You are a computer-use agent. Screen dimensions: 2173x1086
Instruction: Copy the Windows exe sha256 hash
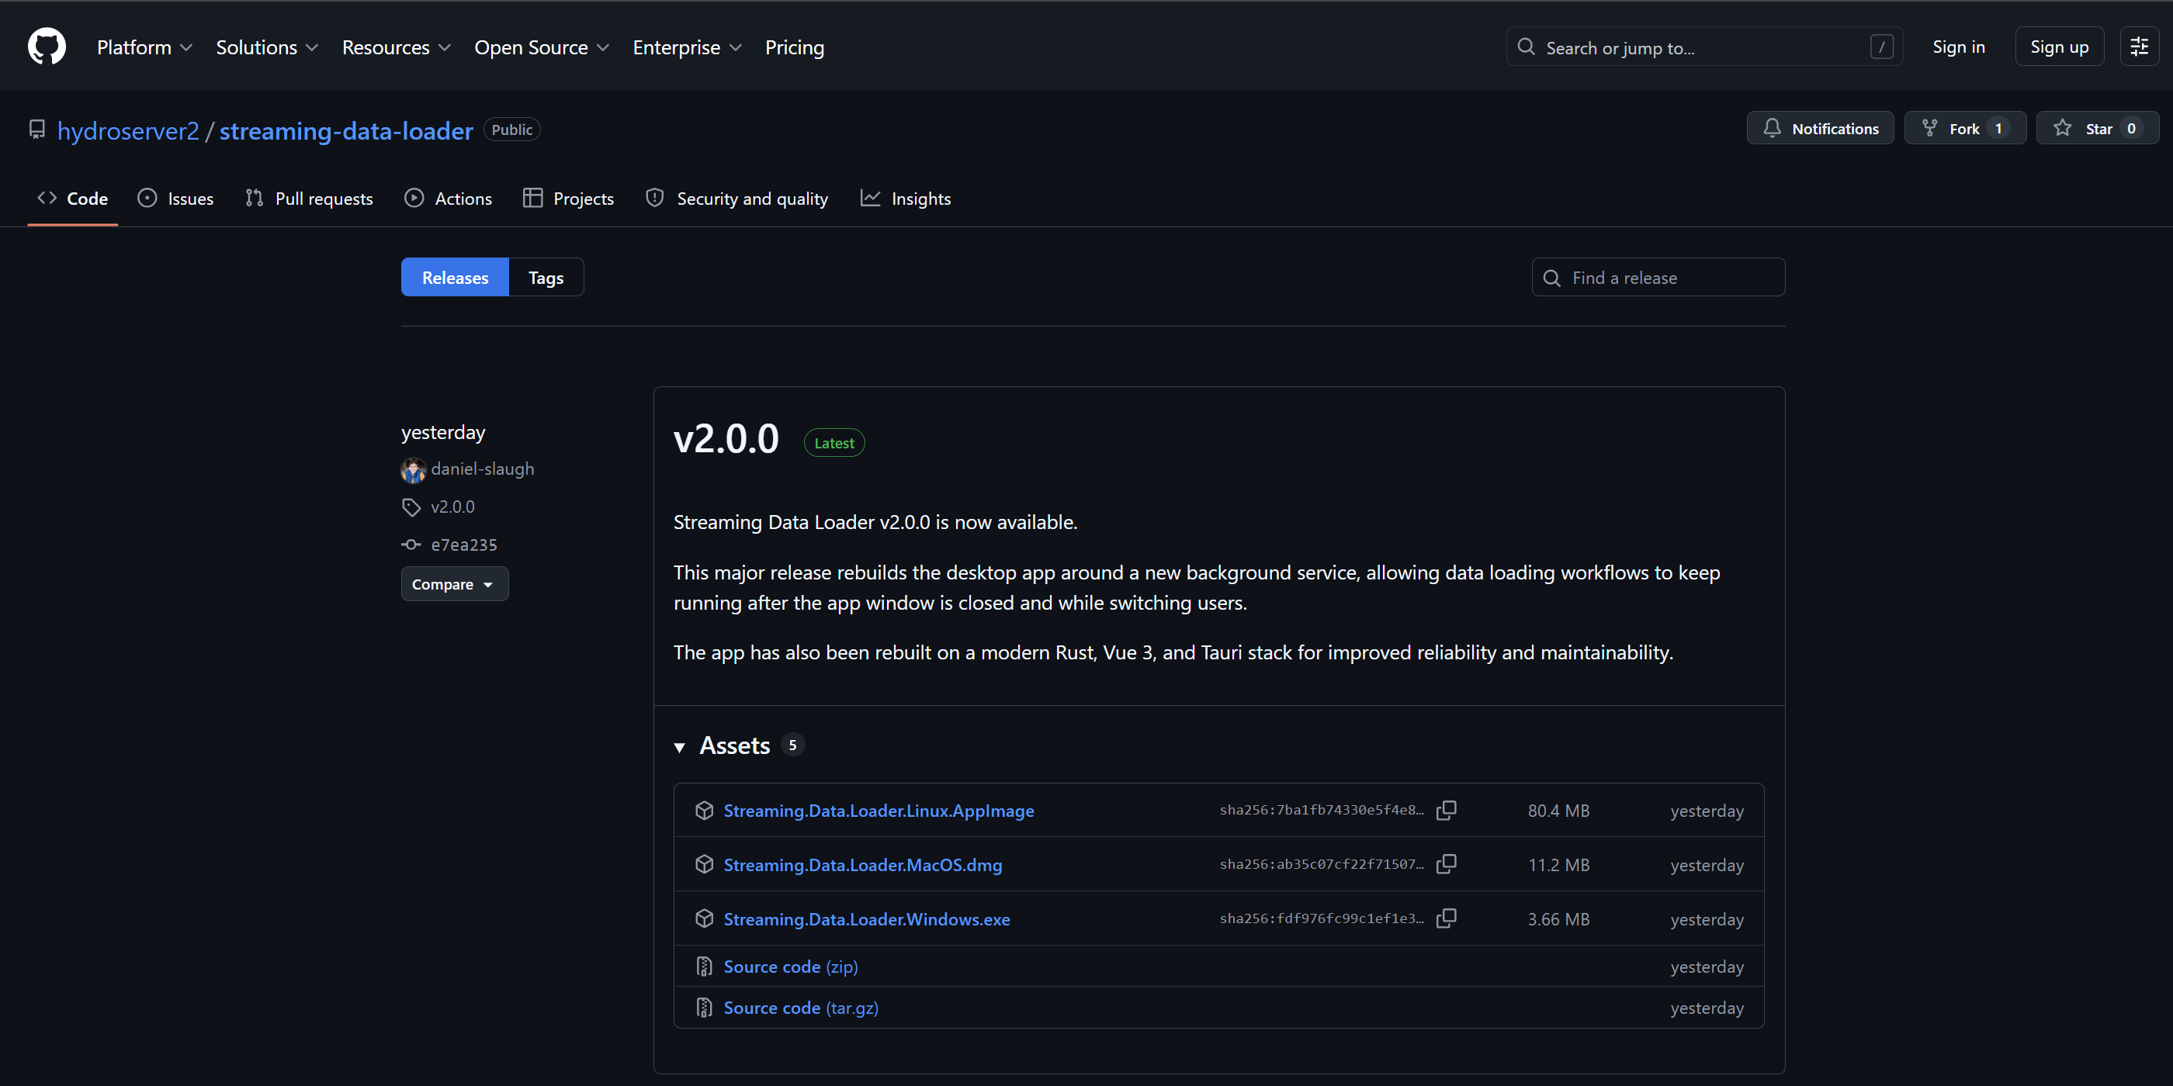[x=1446, y=918]
